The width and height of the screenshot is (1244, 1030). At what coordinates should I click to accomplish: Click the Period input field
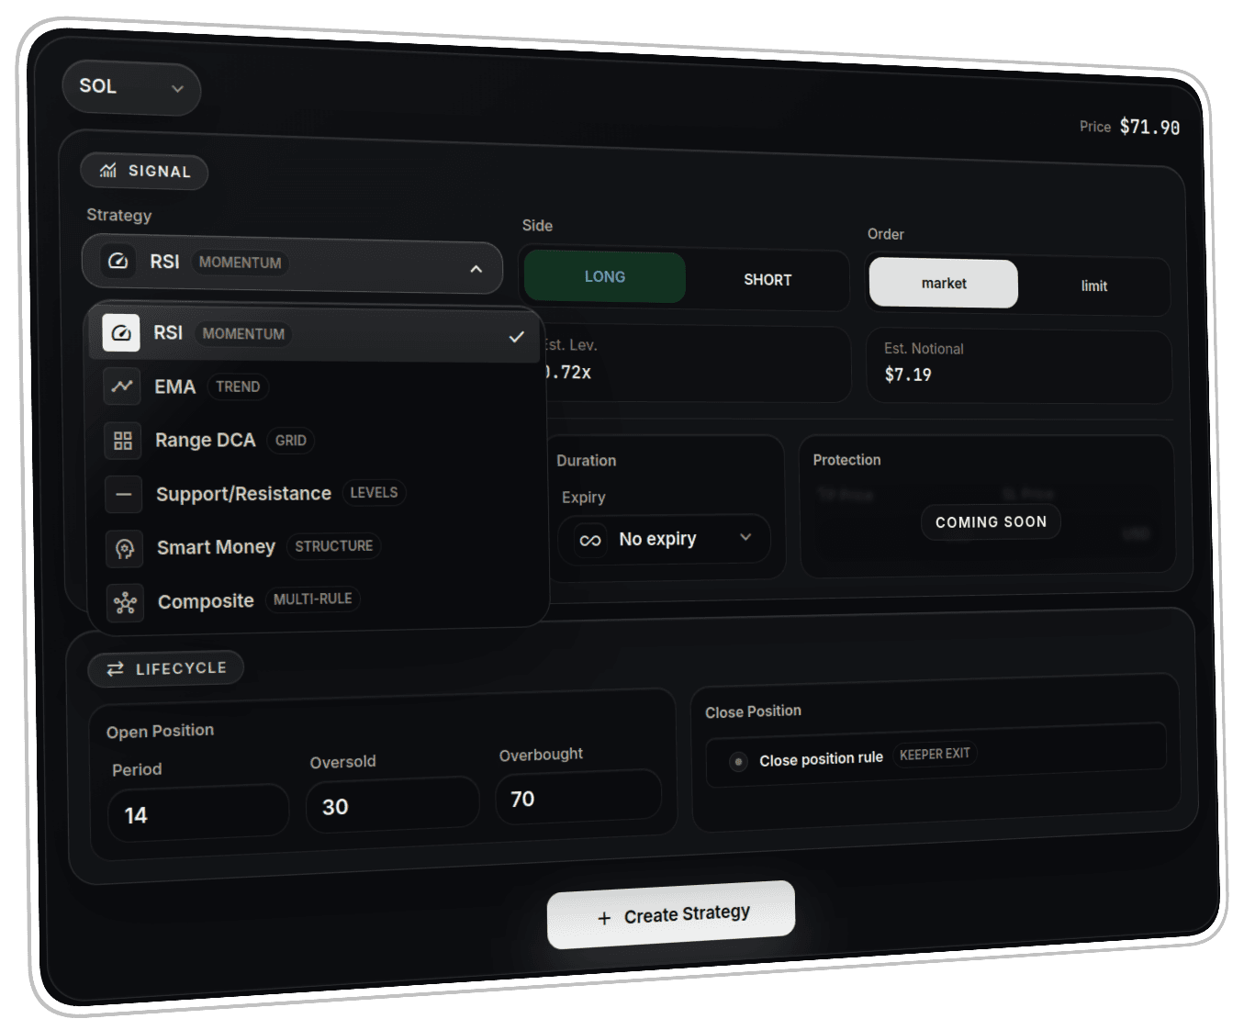(x=199, y=812)
